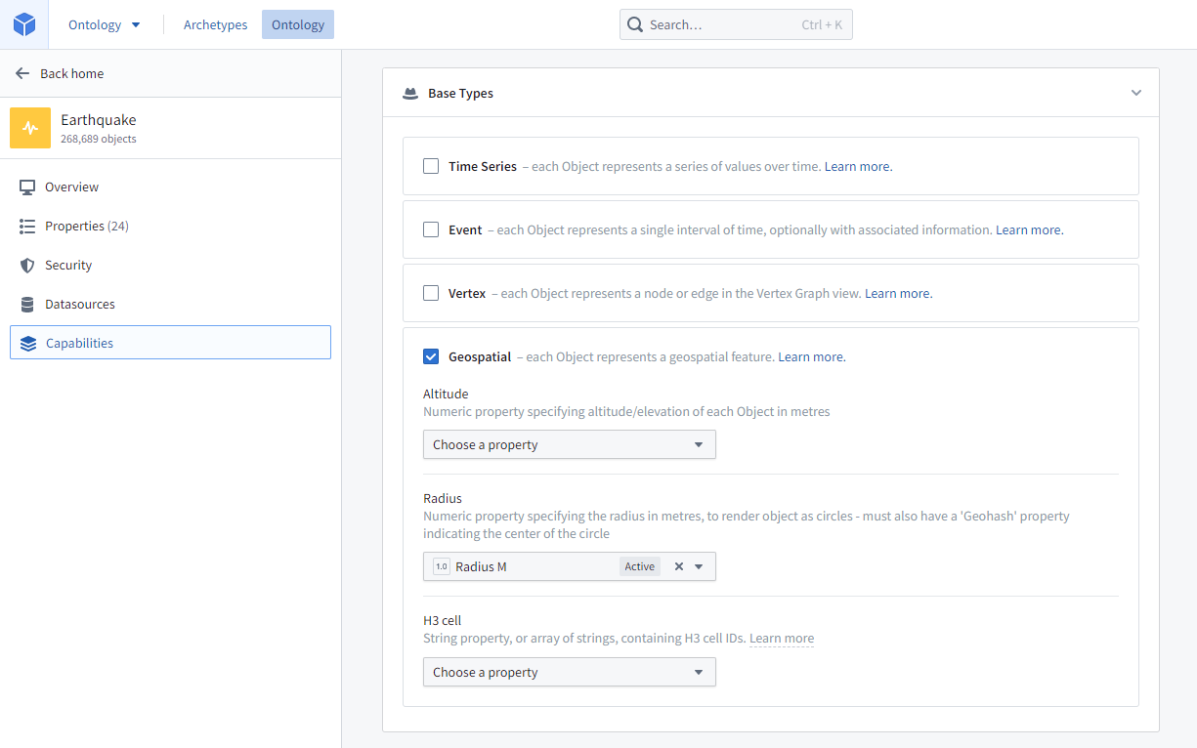This screenshot has height=748, width=1197.
Task: Clear the Radius M selection with X
Action: (x=679, y=566)
